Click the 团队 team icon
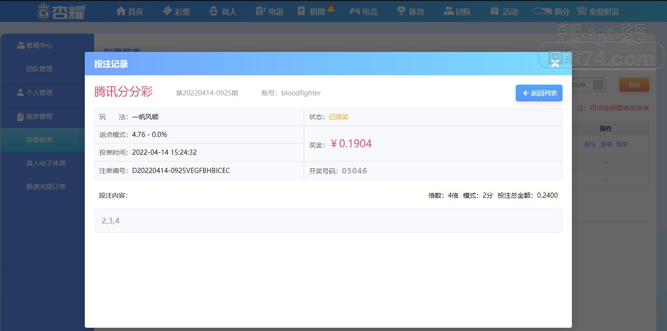The height and width of the screenshot is (331, 667). pos(449,11)
